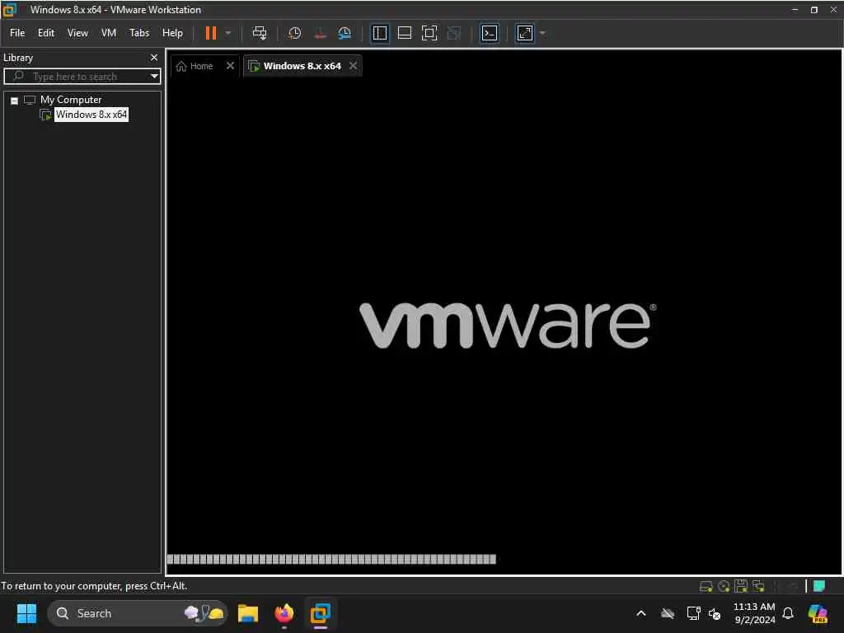Screen dimensions: 844x633
Task: Select My Computer in the library tree
Action: (71, 100)
